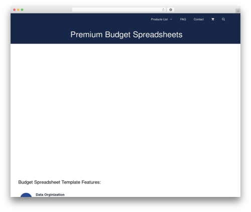Click the round icon next to the address bar
Screen dimensions: 251x212
click(171, 10)
